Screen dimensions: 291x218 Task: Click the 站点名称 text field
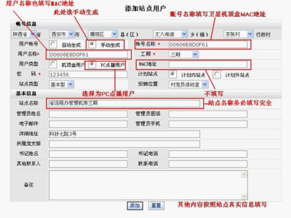pos(124,103)
